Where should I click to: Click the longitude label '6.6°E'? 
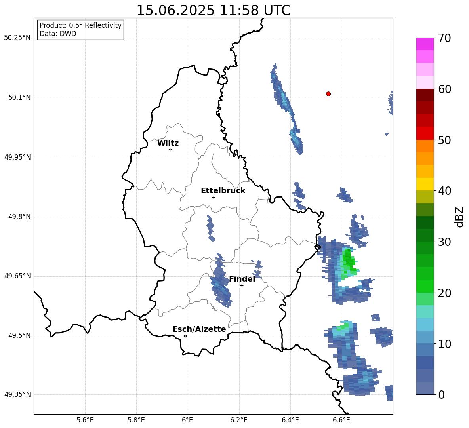[341, 420]
